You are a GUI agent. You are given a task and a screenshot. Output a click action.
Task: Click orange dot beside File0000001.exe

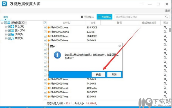click(49, 27)
